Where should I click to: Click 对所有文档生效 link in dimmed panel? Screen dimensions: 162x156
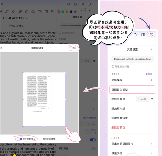coord(89,118)
